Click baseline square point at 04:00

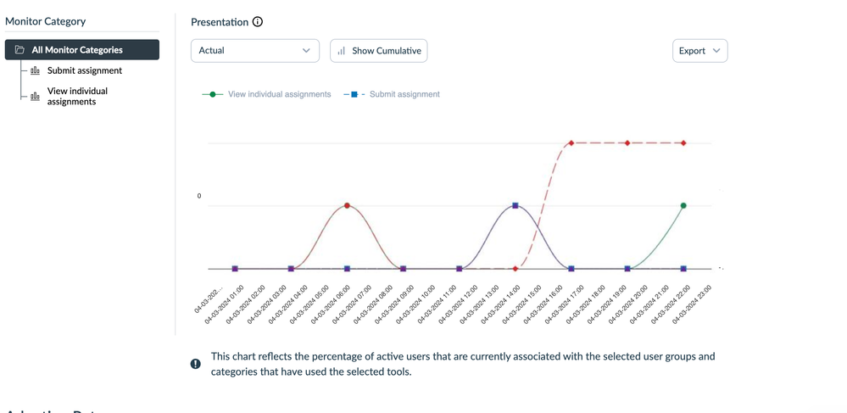[x=291, y=269]
